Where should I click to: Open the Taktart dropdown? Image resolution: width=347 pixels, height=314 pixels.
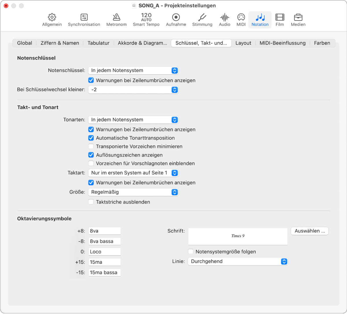133,173
